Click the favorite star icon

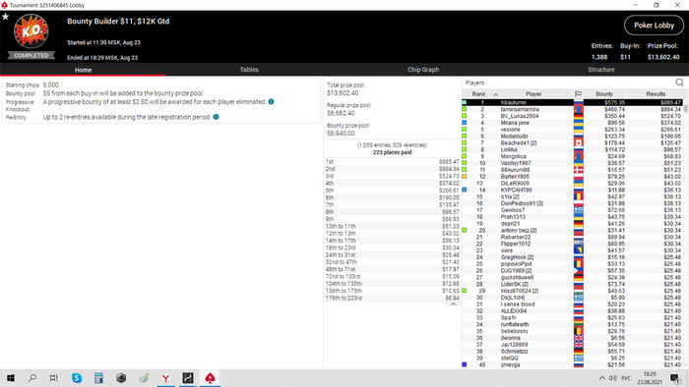pos(5,17)
